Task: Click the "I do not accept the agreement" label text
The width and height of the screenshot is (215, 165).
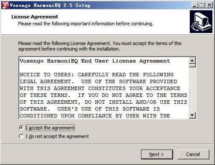Action: tap(57, 136)
